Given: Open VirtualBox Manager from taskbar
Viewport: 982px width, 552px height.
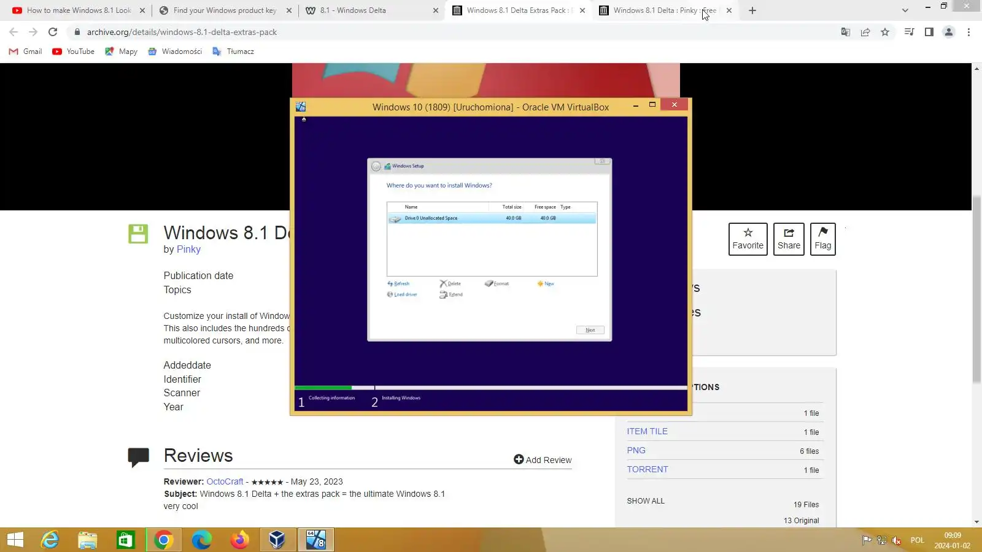Looking at the screenshot, I should click(277, 540).
